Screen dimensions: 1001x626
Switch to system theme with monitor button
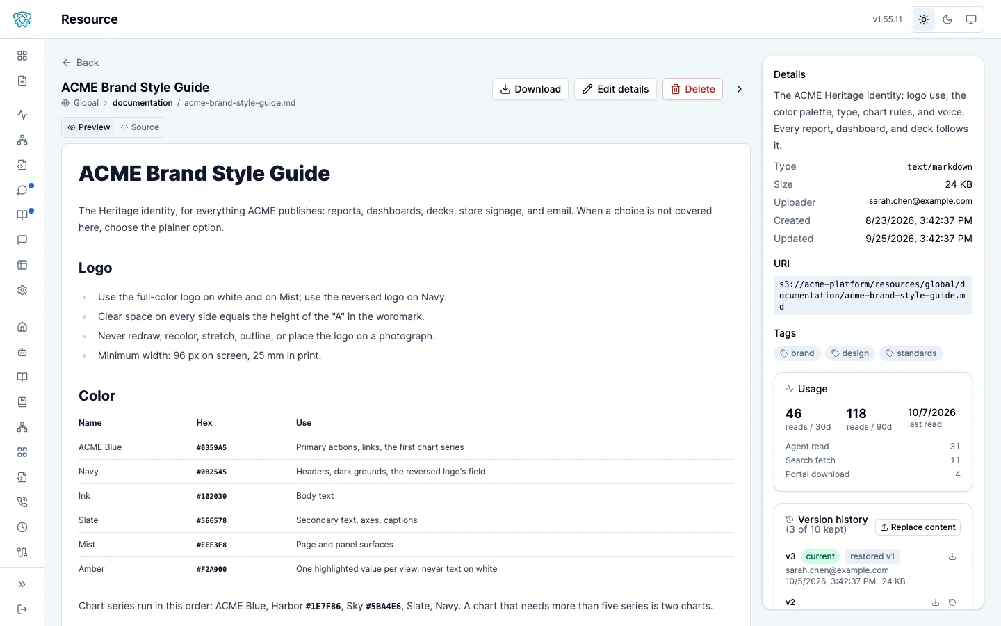(971, 19)
